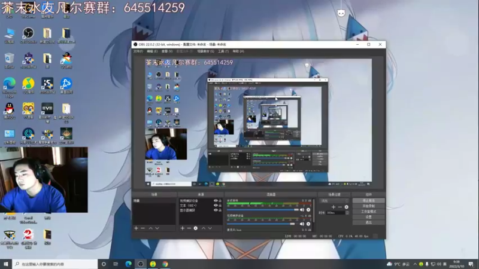Open transition properties with the gear icon

coord(347,207)
